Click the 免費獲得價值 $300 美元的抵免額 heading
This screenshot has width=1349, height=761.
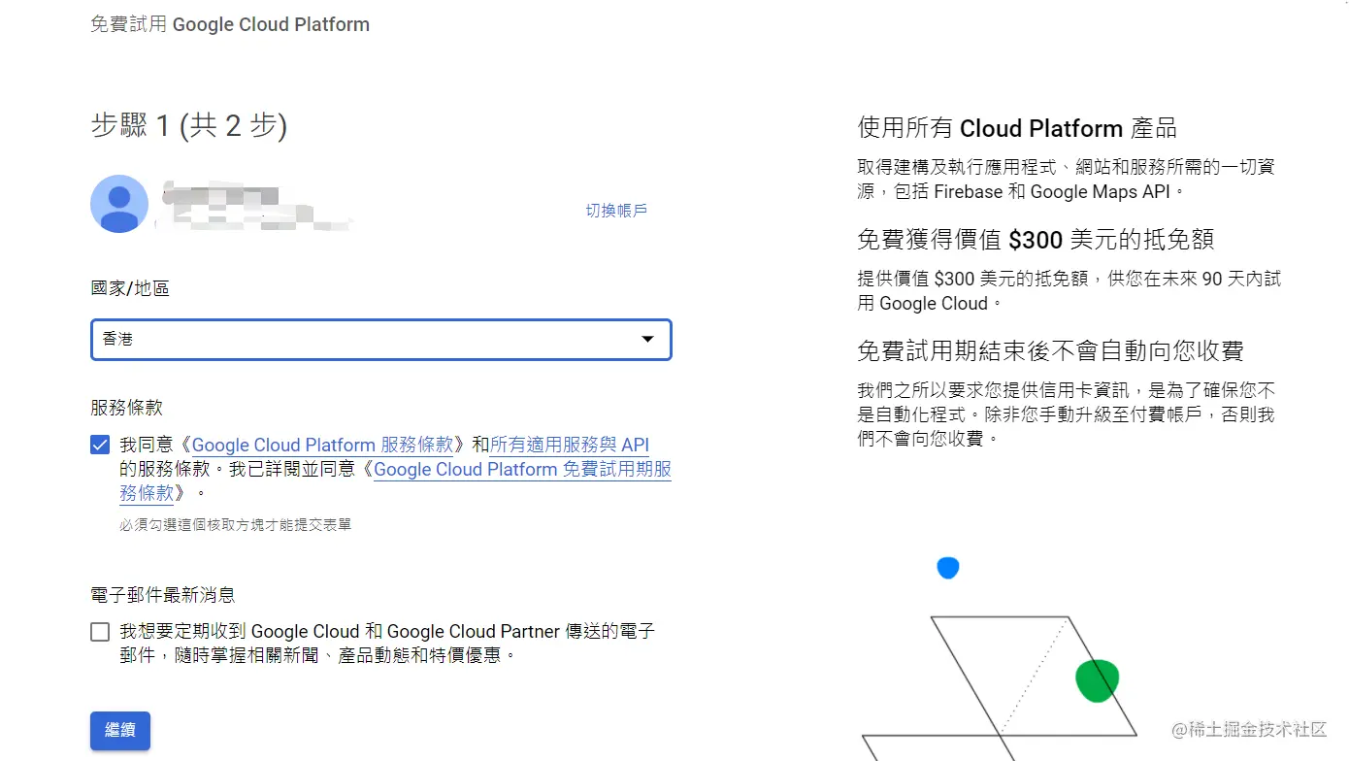[x=1036, y=240]
